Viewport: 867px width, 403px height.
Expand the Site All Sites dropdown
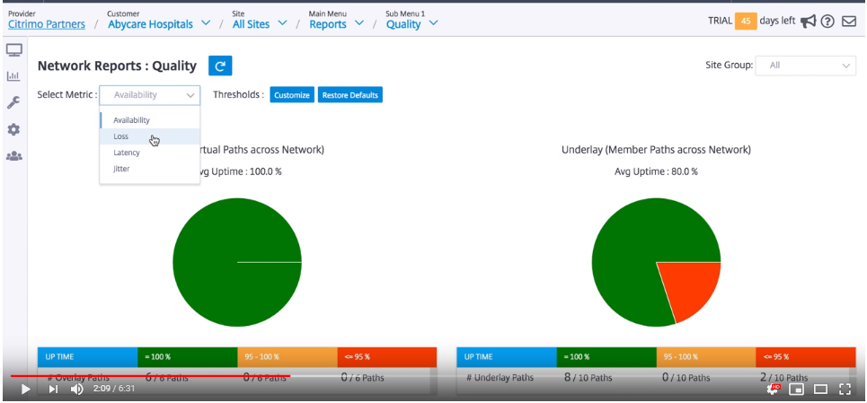tap(282, 23)
